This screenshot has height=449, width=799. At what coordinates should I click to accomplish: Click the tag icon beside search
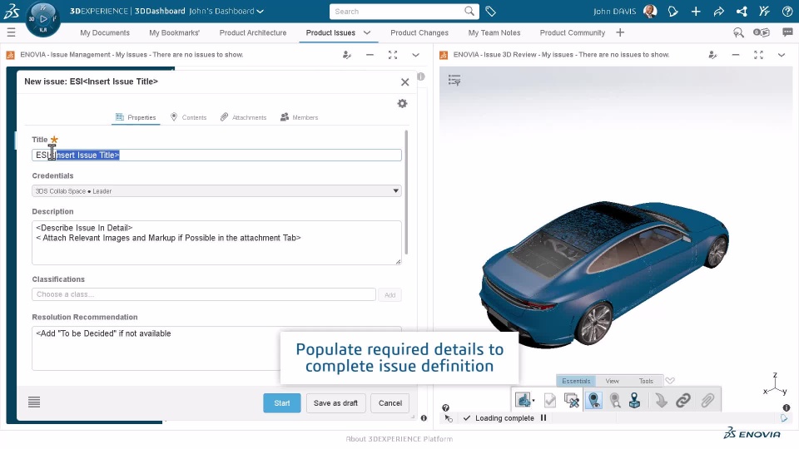[490, 11]
